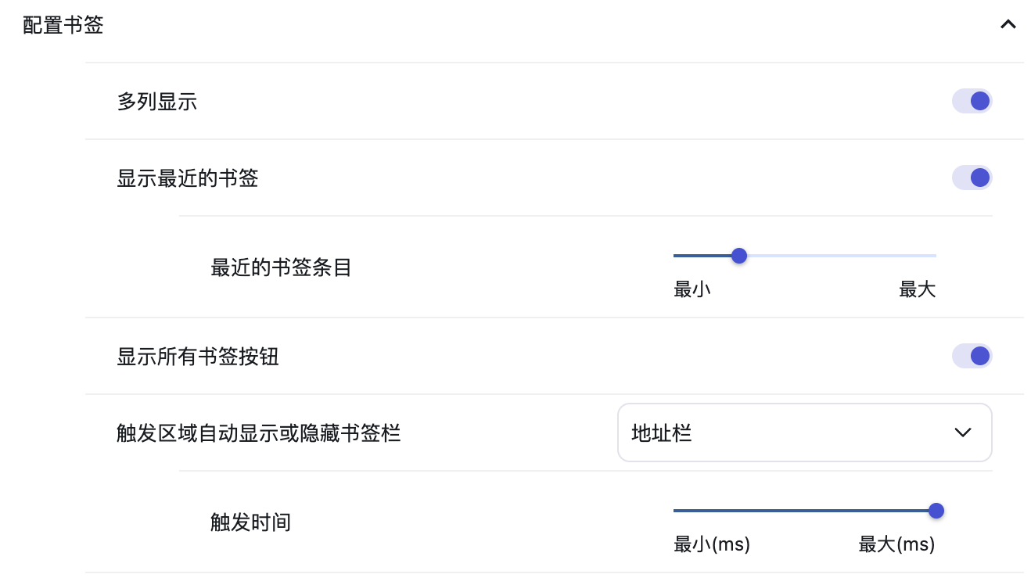The image size is (1031, 585).
Task: Click the 显示所有书签按钮 setting label
Action: pos(198,357)
